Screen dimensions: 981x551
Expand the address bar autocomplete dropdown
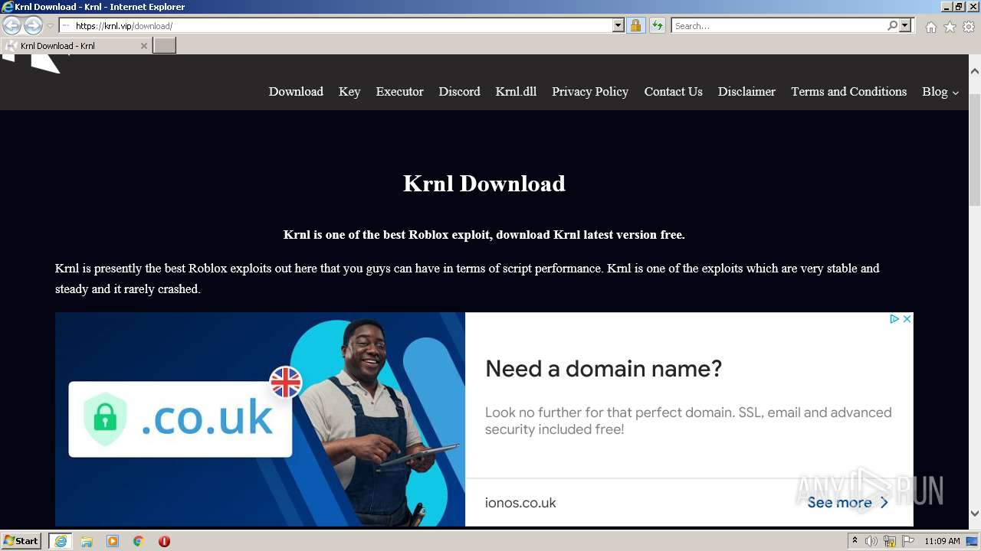point(618,26)
